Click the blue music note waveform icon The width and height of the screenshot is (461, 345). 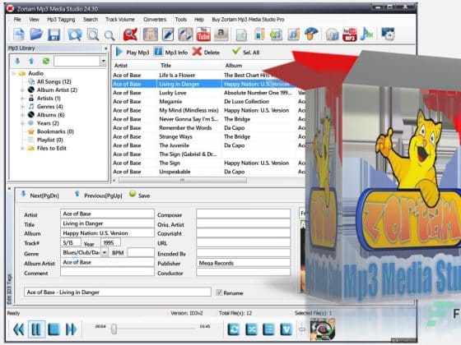point(366,34)
